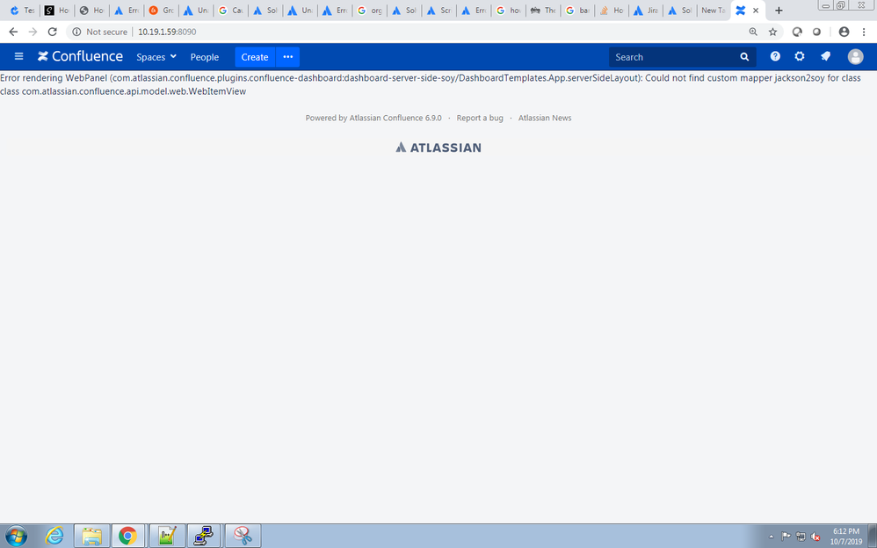The height and width of the screenshot is (548, 877).
Task: Open the PuTTY computers icon in taskbar
Action: (204, 536)
